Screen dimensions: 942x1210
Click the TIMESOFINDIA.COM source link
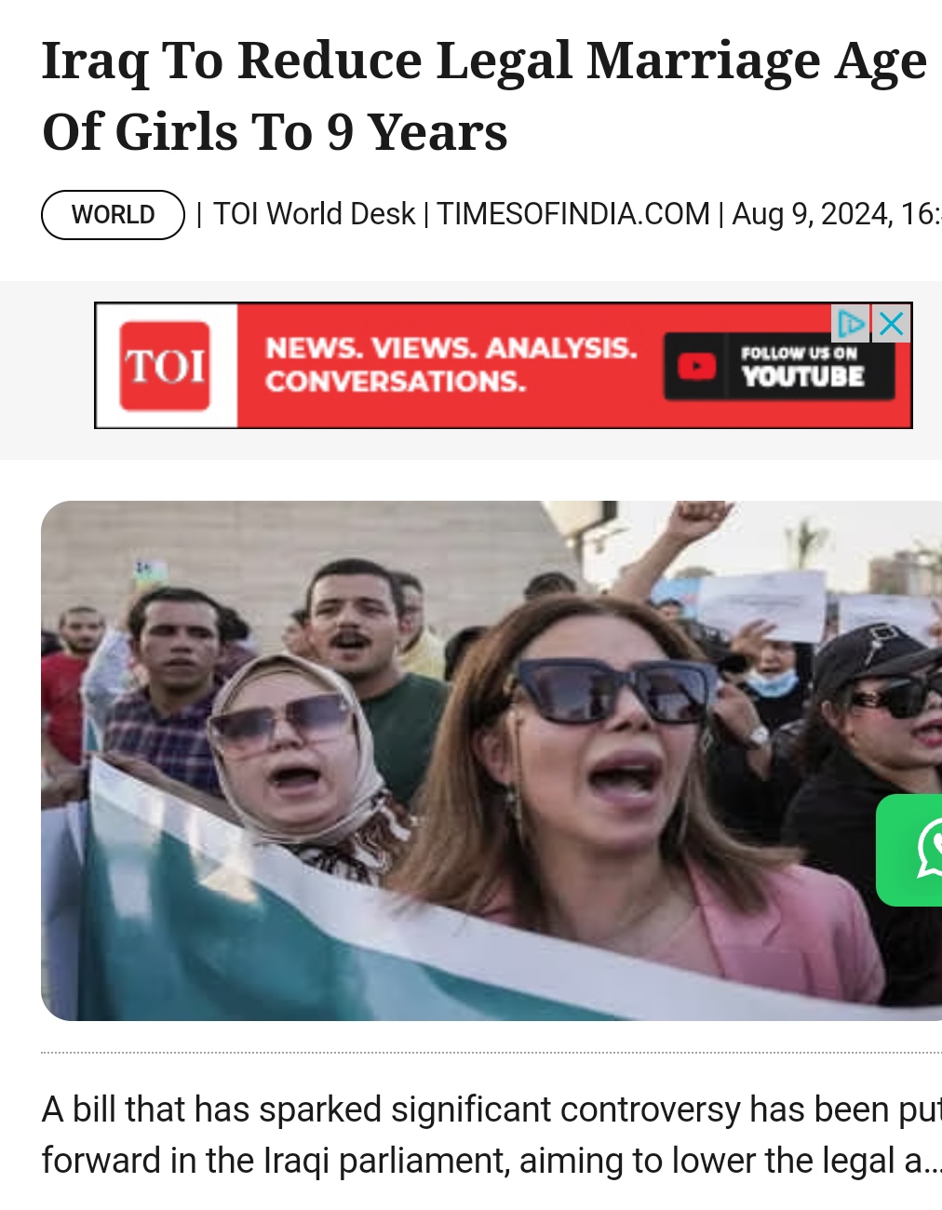pyautogui.click(x=573, y=214)
